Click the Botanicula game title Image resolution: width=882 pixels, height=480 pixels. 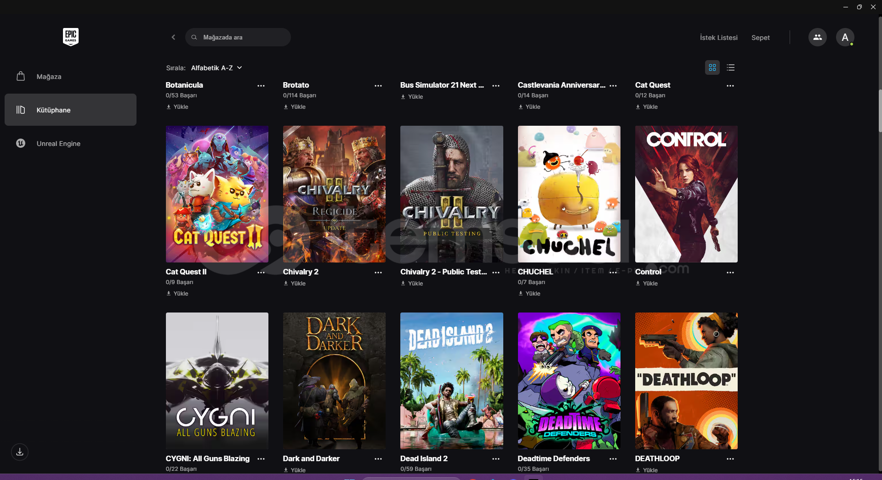184,85
